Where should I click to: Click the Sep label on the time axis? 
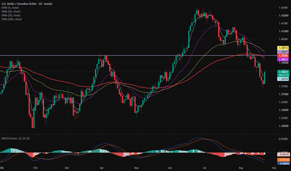click(274, 168)
